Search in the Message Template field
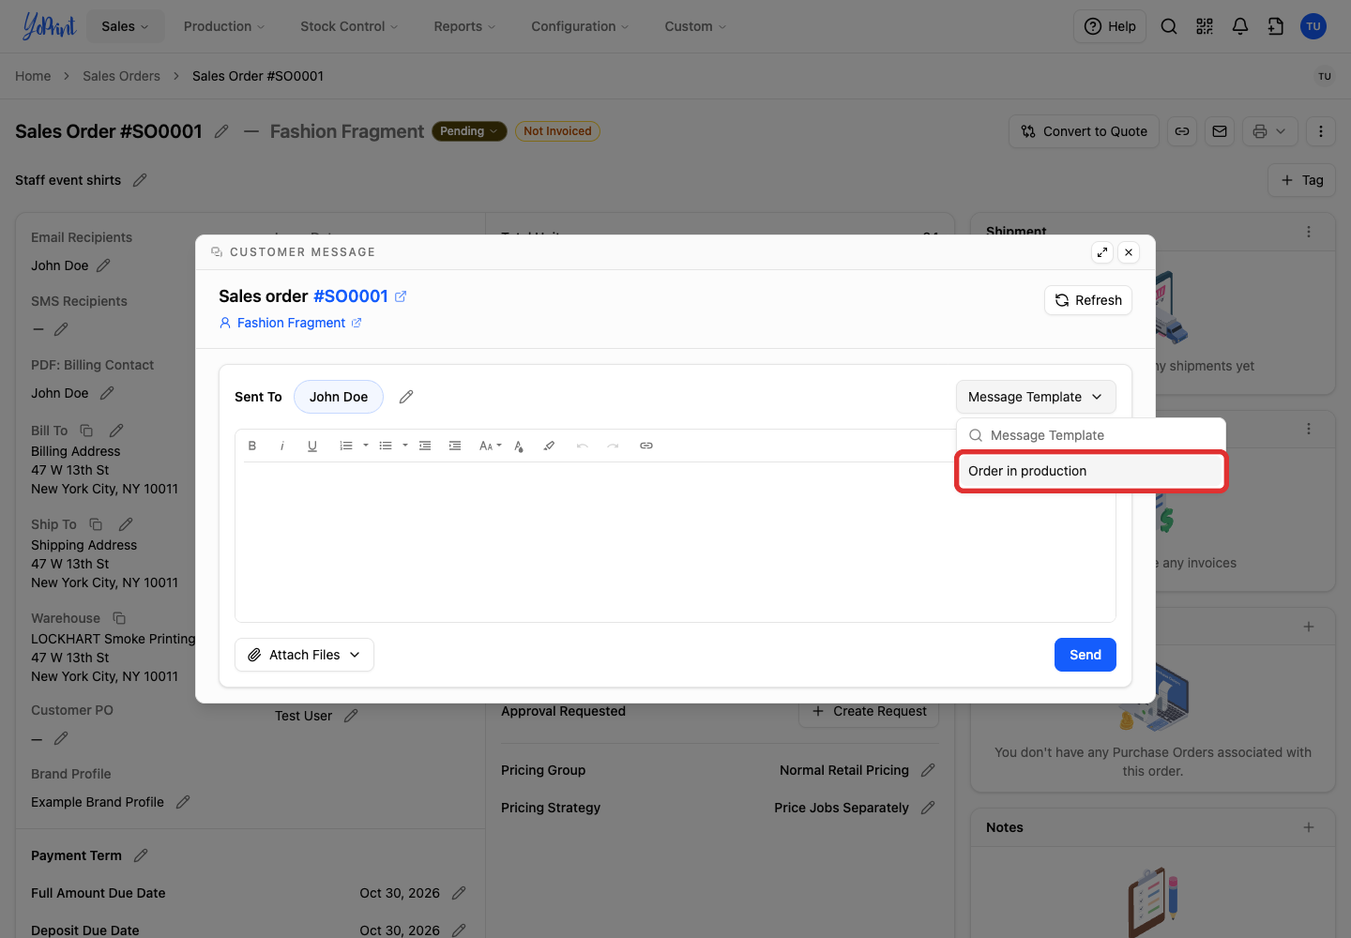Image resolution: width=1351 pixels, height=938 pixels. (1091, 435)
